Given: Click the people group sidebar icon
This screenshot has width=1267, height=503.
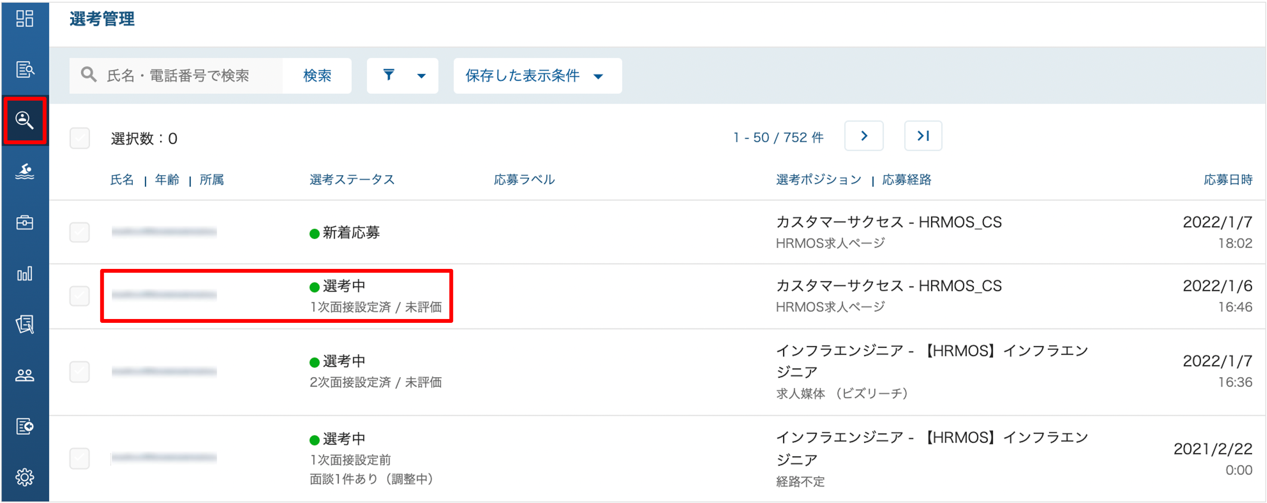Looking at the screenshot, I should coord(24,376).
